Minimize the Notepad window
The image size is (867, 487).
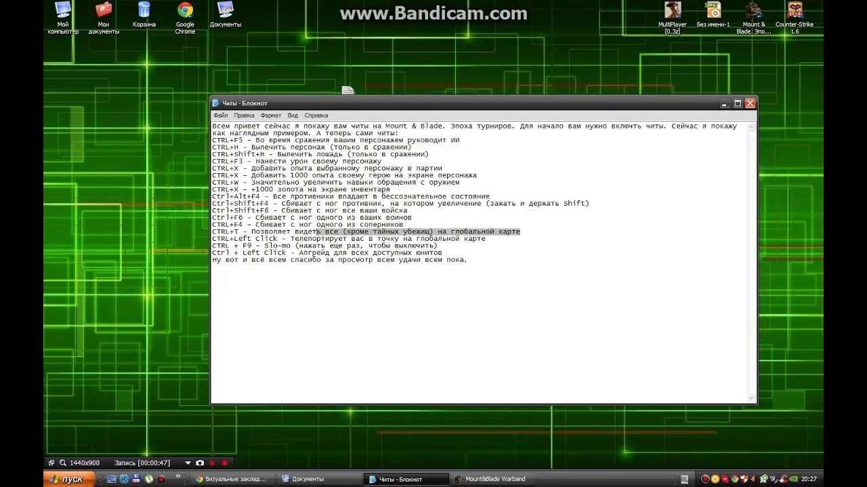click(x=725, y=103)
